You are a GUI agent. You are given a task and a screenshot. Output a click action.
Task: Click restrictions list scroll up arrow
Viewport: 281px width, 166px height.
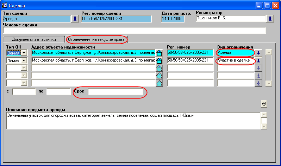(x=269, y=52)
